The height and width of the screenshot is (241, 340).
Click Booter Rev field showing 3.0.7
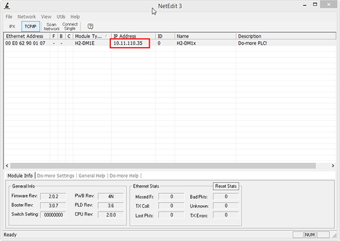pyautogui.click(x=54, y=206)
